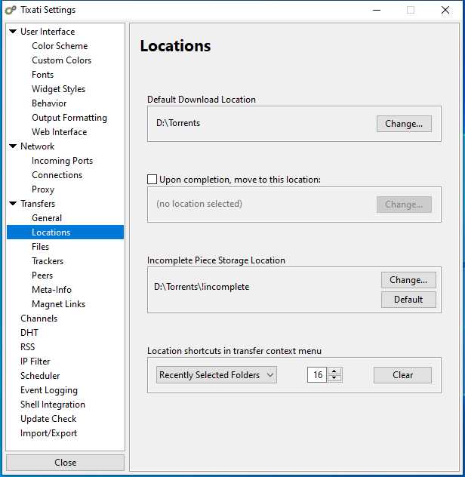Clear the location shortcuts list
The height and width of the screenshot is (477, 465).
pyautogui.click(x=402, y=375)
